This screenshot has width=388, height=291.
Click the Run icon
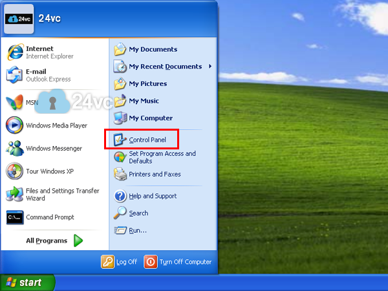tap(120, 230)
